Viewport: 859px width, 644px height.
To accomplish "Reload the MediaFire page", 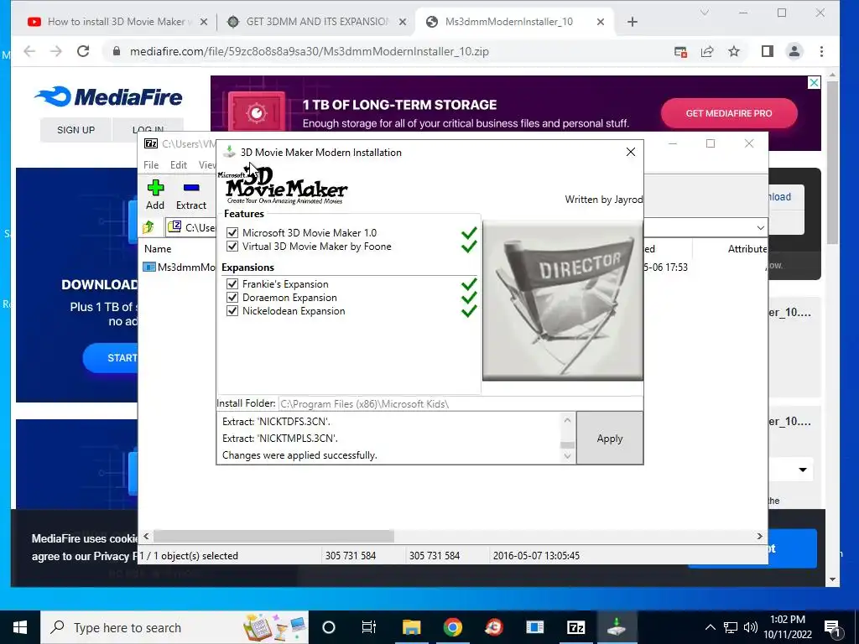I will (x=83, y=51).
